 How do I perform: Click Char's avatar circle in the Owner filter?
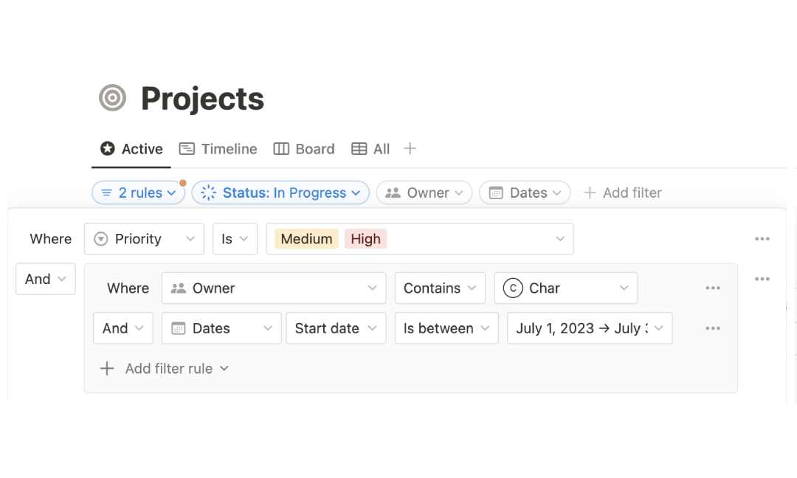coord(512,288)
